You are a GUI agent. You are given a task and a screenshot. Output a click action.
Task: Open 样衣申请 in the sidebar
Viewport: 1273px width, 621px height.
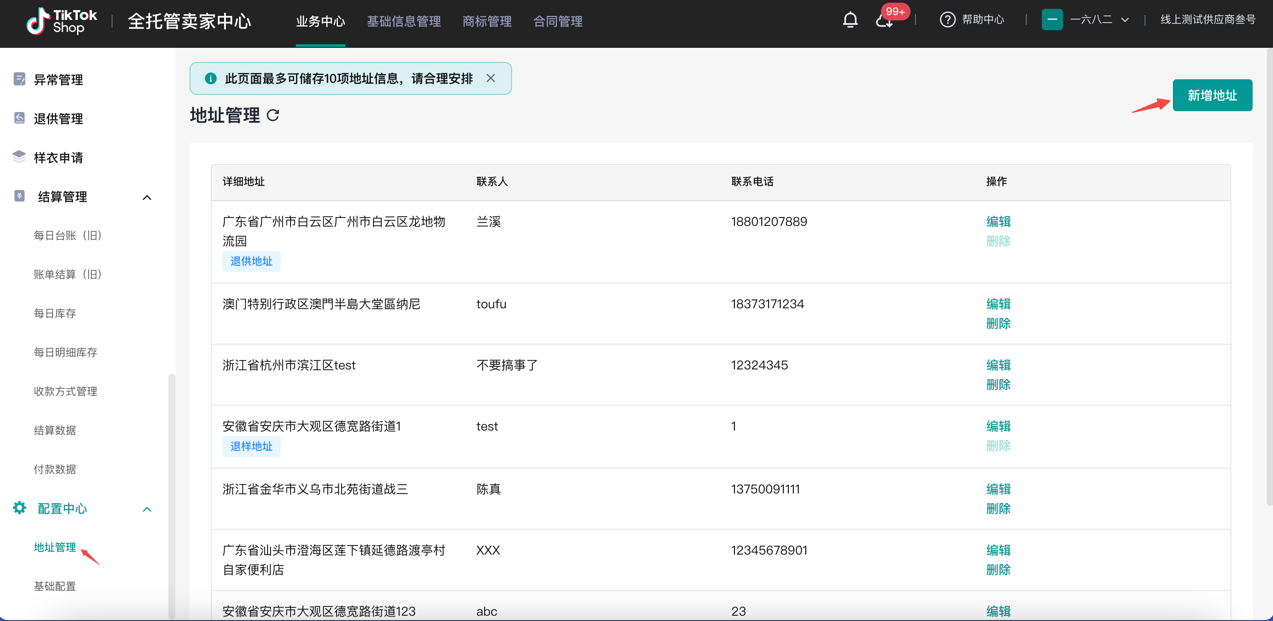coord(58,158)
